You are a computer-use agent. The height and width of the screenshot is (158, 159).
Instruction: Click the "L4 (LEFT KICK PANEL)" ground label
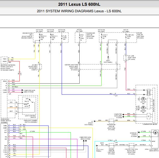[x=108, y=60]
